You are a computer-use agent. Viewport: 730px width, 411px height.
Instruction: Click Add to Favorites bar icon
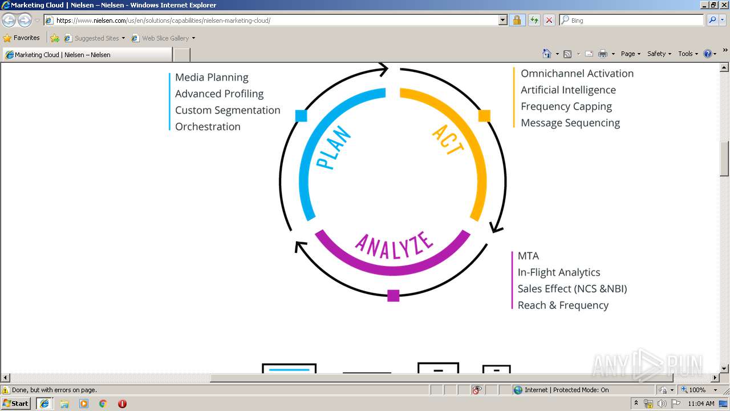55,38
